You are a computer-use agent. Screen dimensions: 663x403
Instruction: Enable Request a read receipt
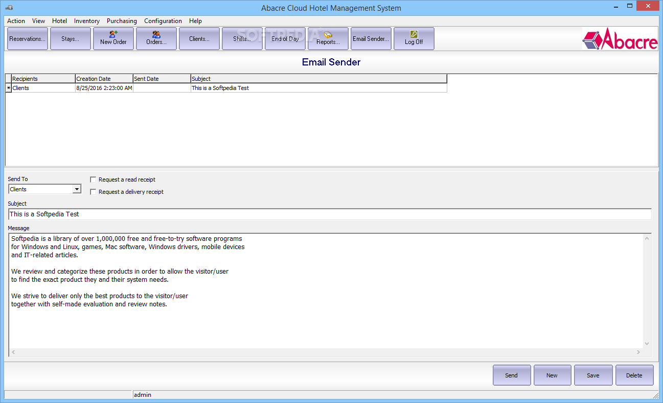tap(93, 180)
